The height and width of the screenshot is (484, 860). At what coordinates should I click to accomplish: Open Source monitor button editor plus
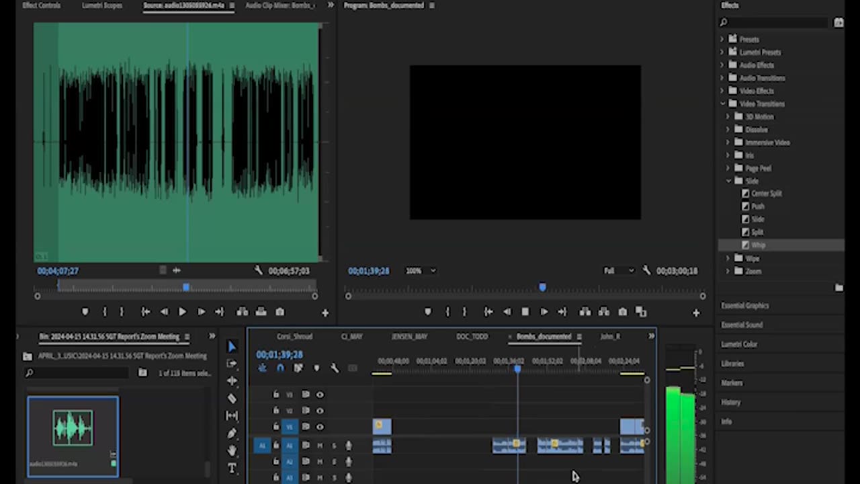pyautogui.click(x=325, y=313)
